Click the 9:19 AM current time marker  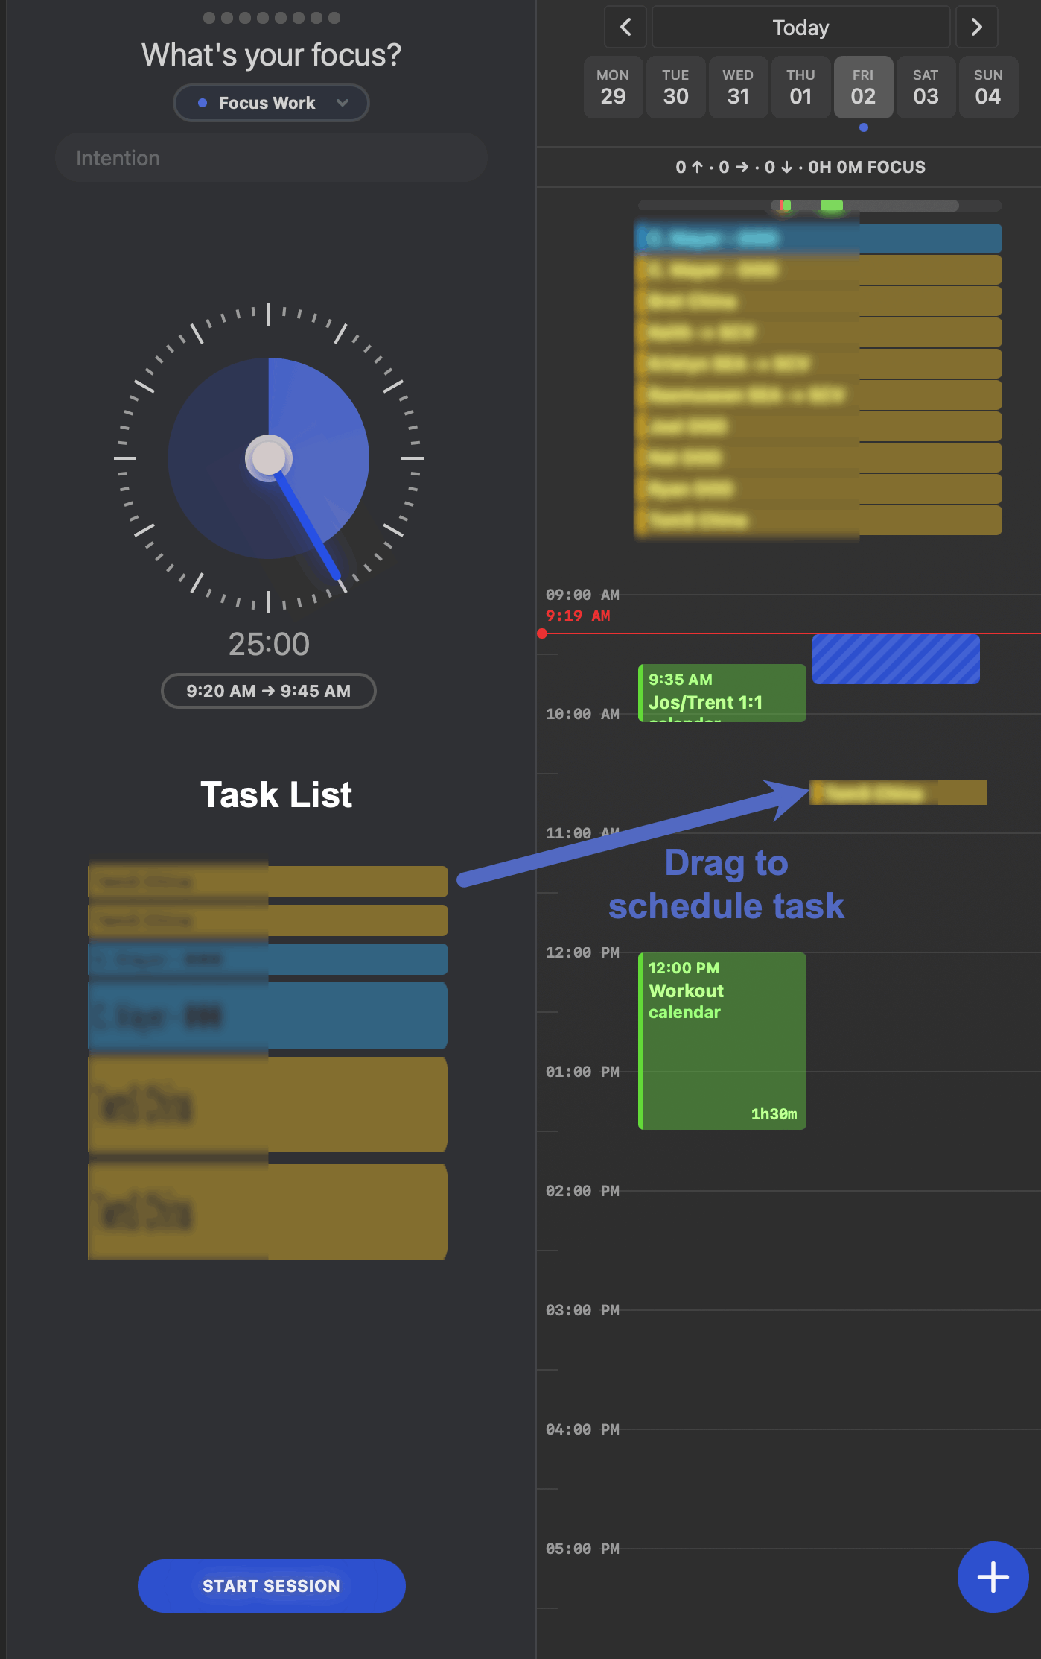(578, 616)
